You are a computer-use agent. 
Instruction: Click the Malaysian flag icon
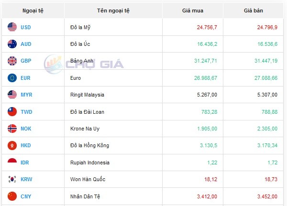point(12,95)
